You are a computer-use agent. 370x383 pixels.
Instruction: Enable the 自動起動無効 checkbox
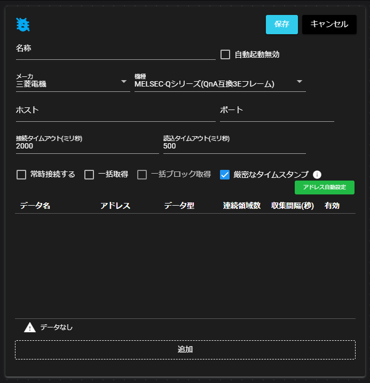(225, 54)
